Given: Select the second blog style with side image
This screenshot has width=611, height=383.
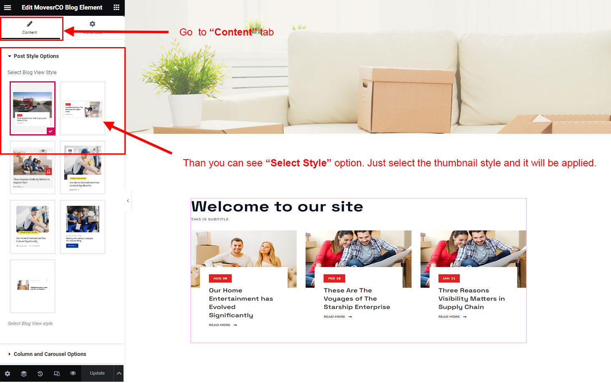Looking at the screenshot, I should click(x=83, y=108).
